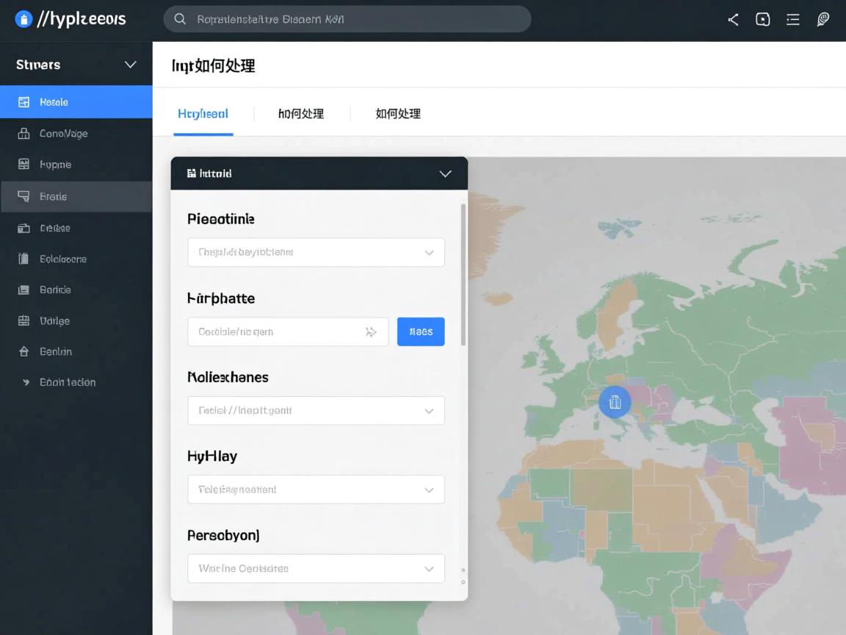Image resolution: width=846 pixels, height=635 pixels.
Task: Collapse the Intoid panel header chevron
Action: [445, 173]
